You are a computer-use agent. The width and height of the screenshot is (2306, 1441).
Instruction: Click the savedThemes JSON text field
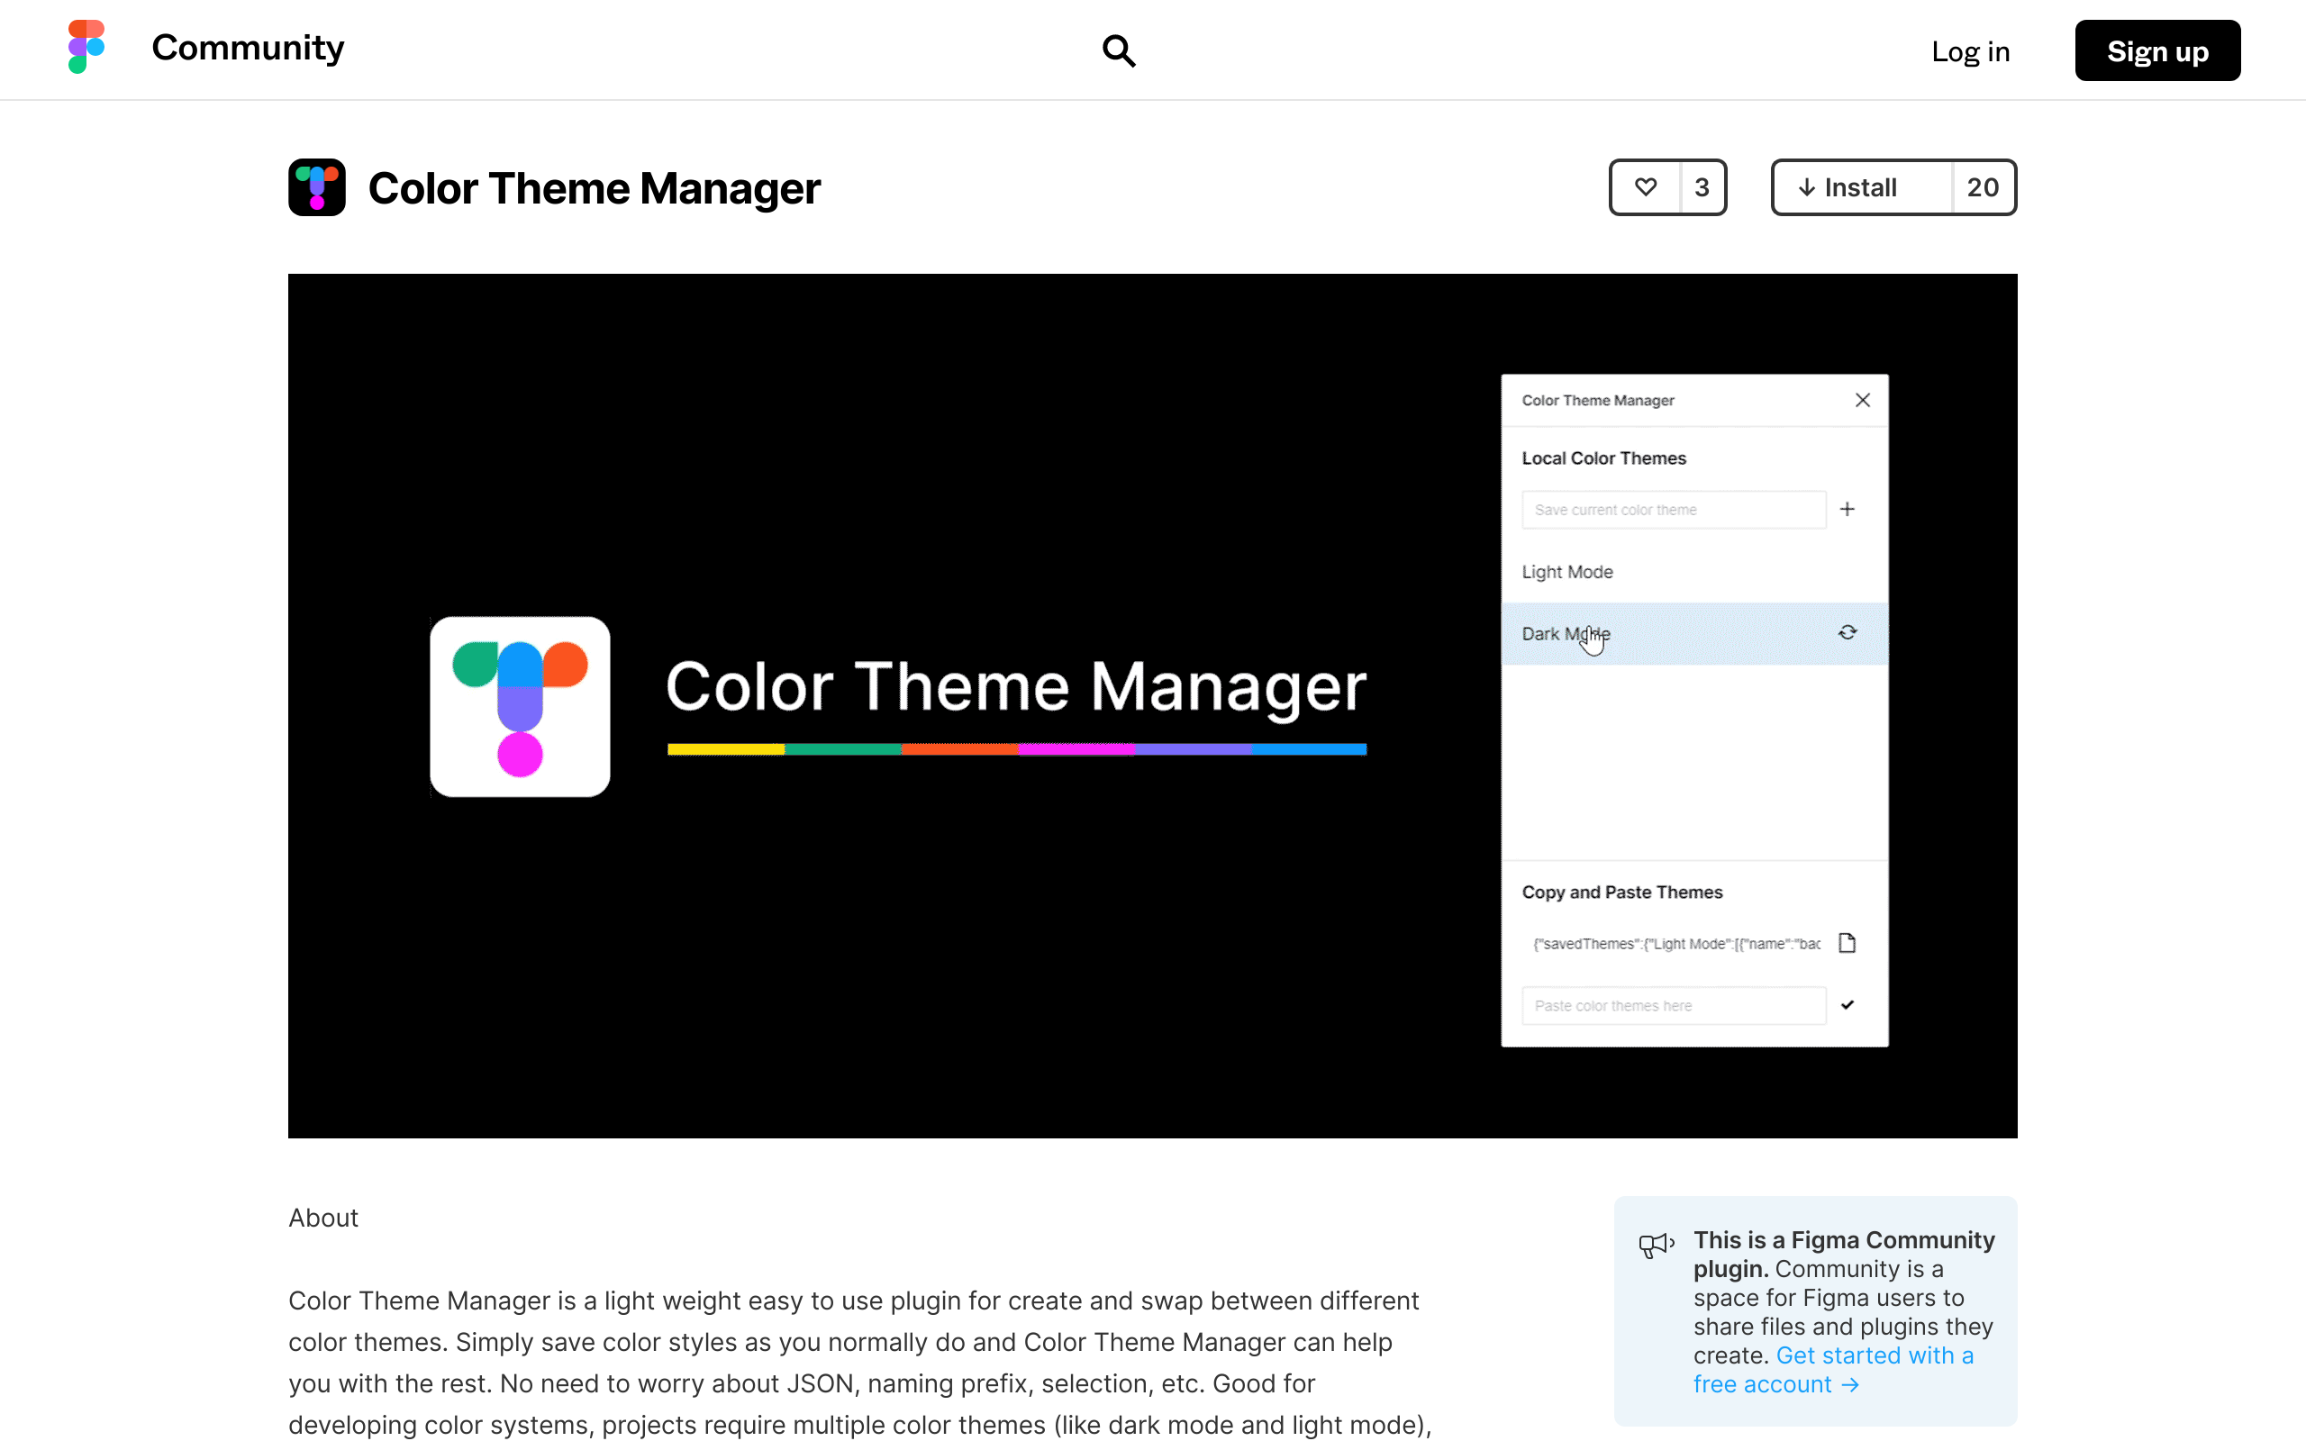tap(1675, 944)
